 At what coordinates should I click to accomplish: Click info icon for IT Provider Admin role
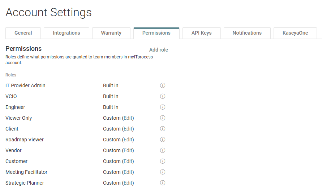pos(163,85)
